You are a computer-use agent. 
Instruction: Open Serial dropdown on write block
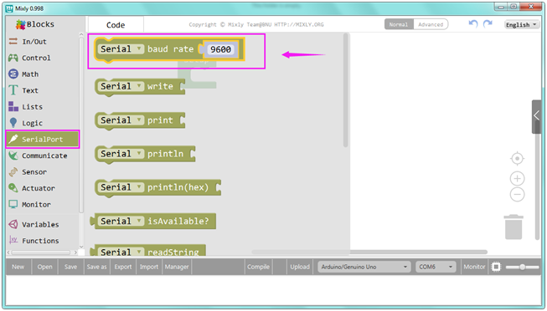121,86
